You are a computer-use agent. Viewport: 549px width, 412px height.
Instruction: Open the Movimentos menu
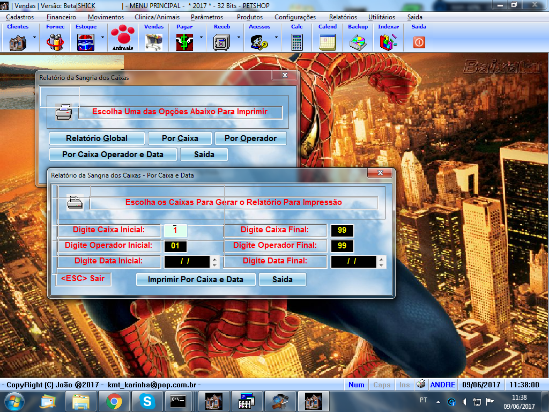(x=106, y=17)
